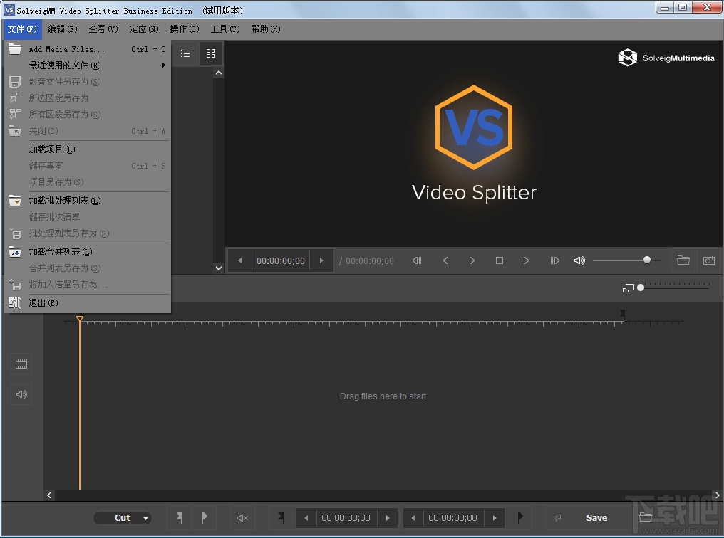Switch to grid view layout
This screenshot has width=724, height=538.
(211, 53)
